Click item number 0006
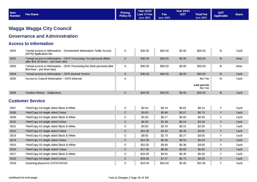Image resolution: width=257 pixels, height=182 pixels. pyautogui.click(x=13, y=93)
